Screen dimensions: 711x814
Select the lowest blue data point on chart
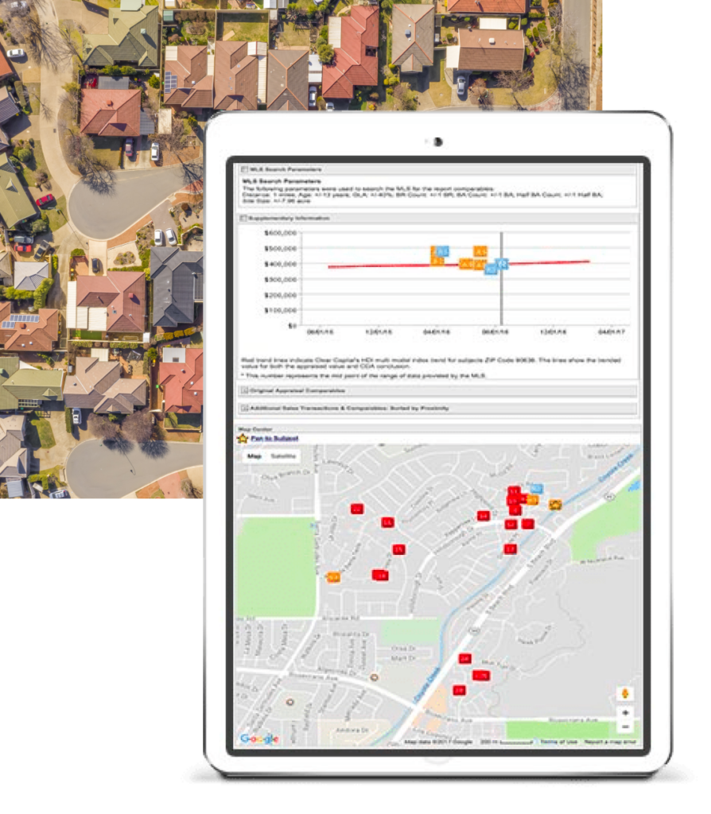[x=491, y=269]
